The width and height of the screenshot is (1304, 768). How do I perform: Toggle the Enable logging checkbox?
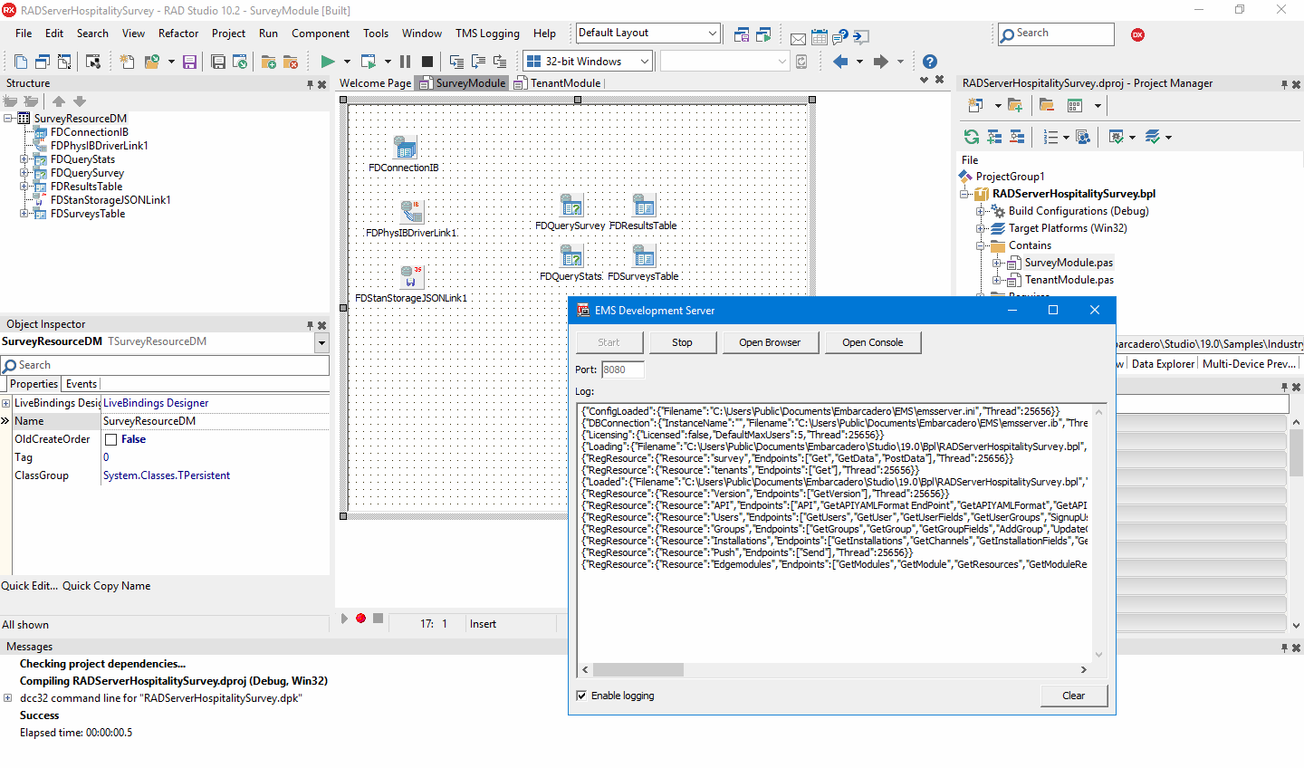click(x=581, y=696)
